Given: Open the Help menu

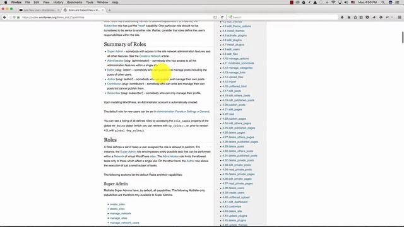Looking at the screenshot, I should coord(115,3).
